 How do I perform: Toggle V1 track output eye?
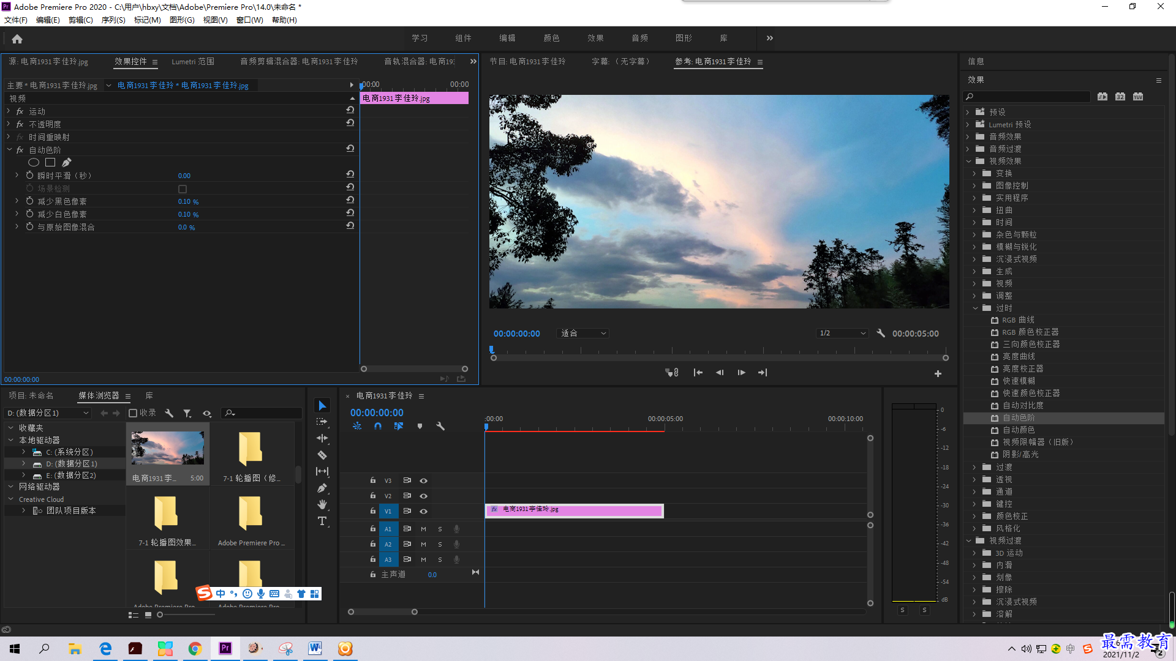coord(423,511)
